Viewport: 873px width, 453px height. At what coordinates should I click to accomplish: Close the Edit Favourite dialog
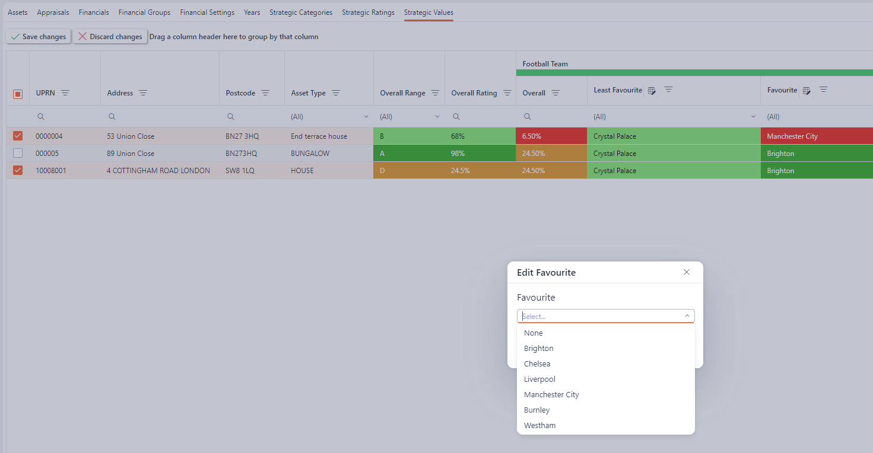[x=687, y=272]
